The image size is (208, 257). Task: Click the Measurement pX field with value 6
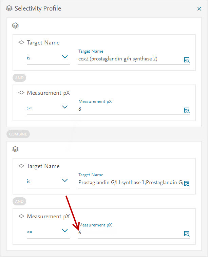click(129, 233)
